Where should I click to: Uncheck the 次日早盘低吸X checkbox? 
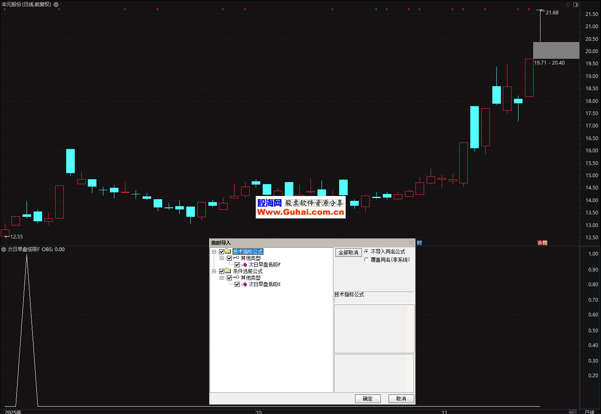click(x=237, y=285)
